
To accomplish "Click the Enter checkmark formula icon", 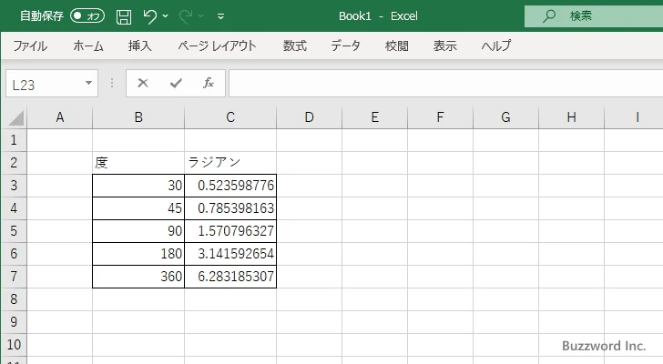I will click(176, 83).
